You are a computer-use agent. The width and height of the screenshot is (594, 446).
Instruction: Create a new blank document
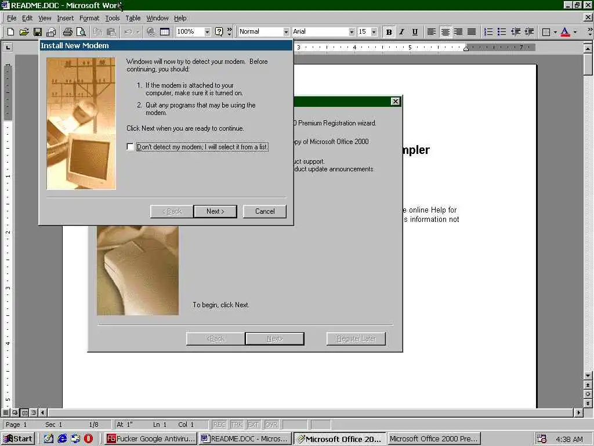click(10, 32)
